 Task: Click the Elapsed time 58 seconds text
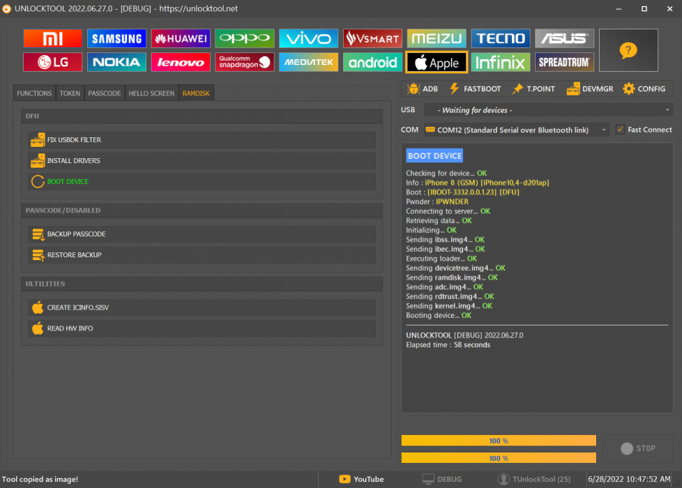(x=448, y=345)
